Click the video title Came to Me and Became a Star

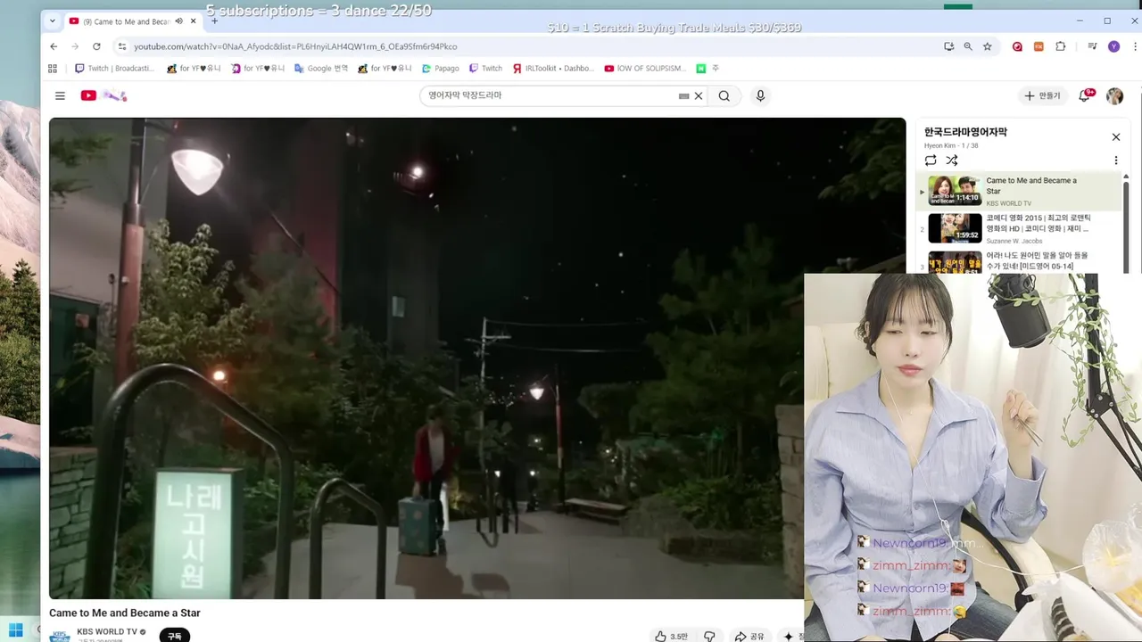click(125, 613)
